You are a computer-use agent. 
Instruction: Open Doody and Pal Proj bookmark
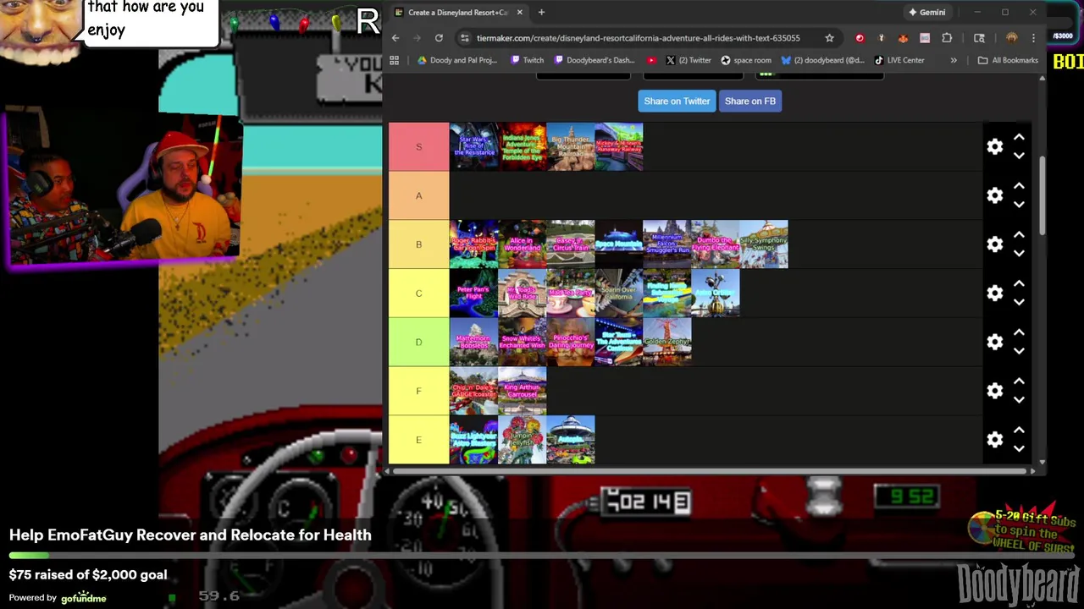pos(456,60)
